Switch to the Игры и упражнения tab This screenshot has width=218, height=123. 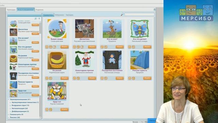point(26,10)
